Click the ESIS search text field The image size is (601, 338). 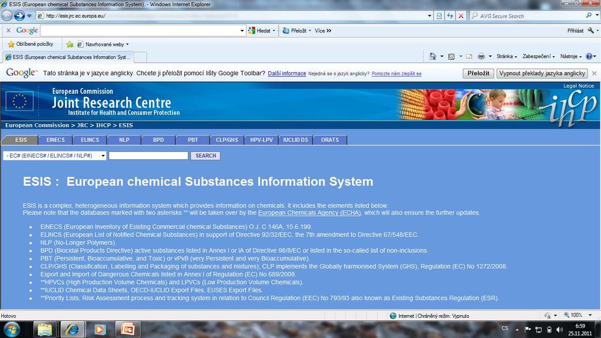[x=148, y=156]
